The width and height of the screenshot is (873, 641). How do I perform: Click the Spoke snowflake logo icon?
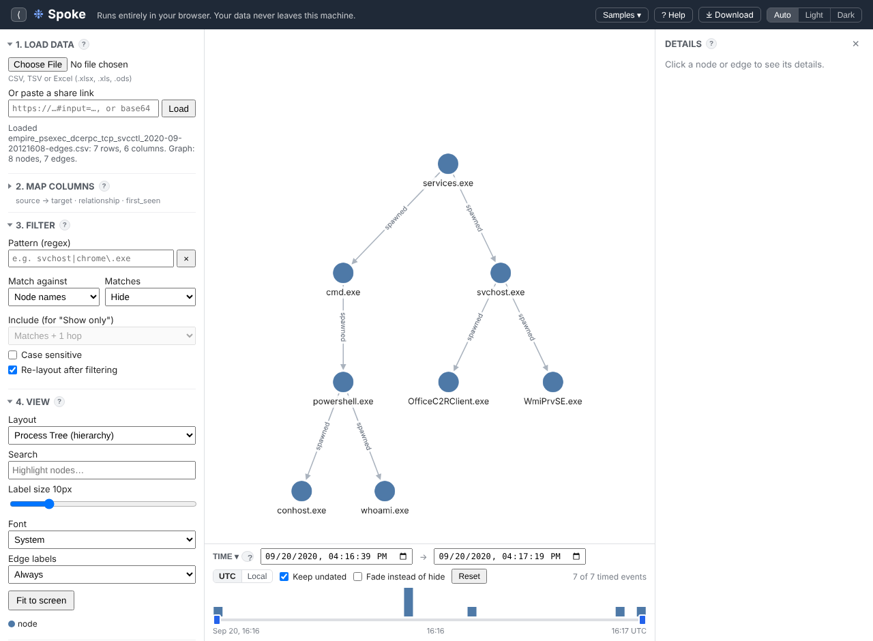(x=39, y=14)
